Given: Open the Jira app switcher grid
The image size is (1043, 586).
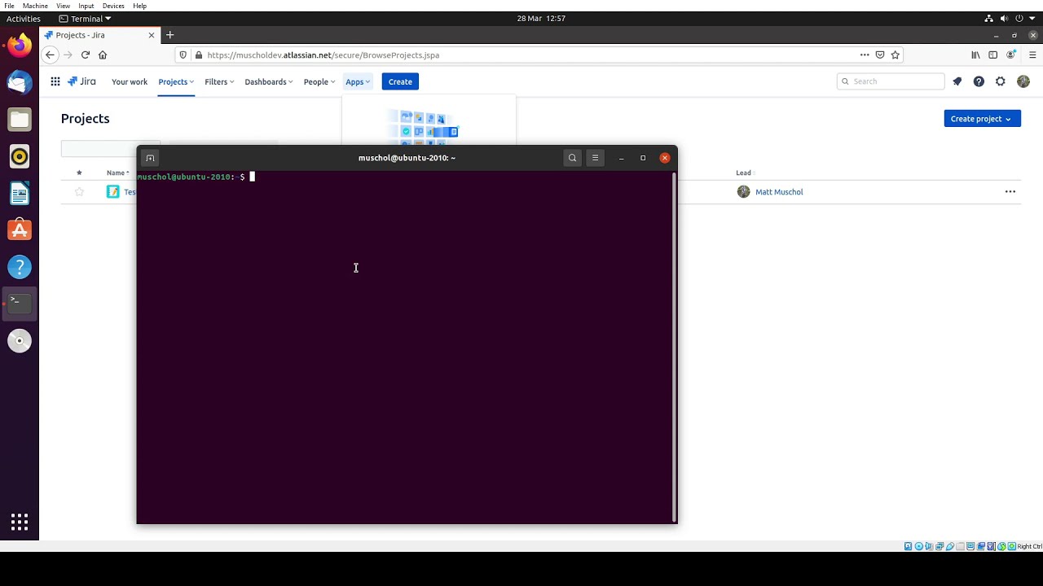Looking at the screenshot, I should pyautogui.click(x=55, y=81).
